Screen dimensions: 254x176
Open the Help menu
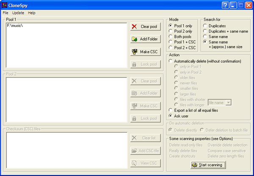tap(32, 13)
